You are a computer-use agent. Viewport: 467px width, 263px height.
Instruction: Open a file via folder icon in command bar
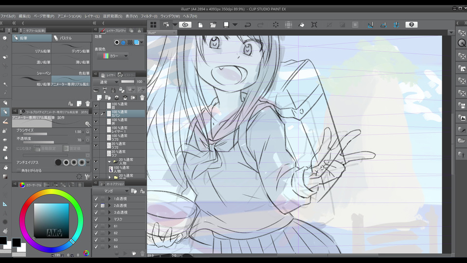tap(213, 25)
